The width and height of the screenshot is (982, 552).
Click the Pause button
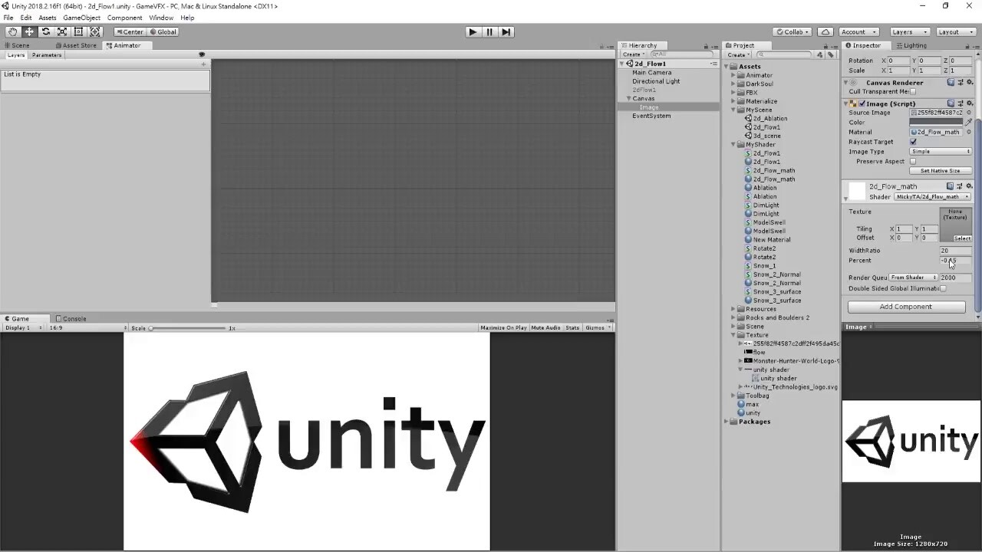point(489,31)
